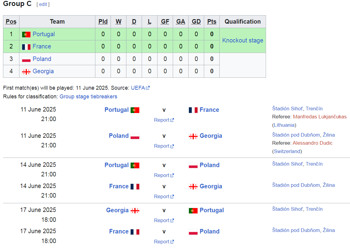
Task: Open Group stage tiebreakers rules link
Action: [88, 97]
